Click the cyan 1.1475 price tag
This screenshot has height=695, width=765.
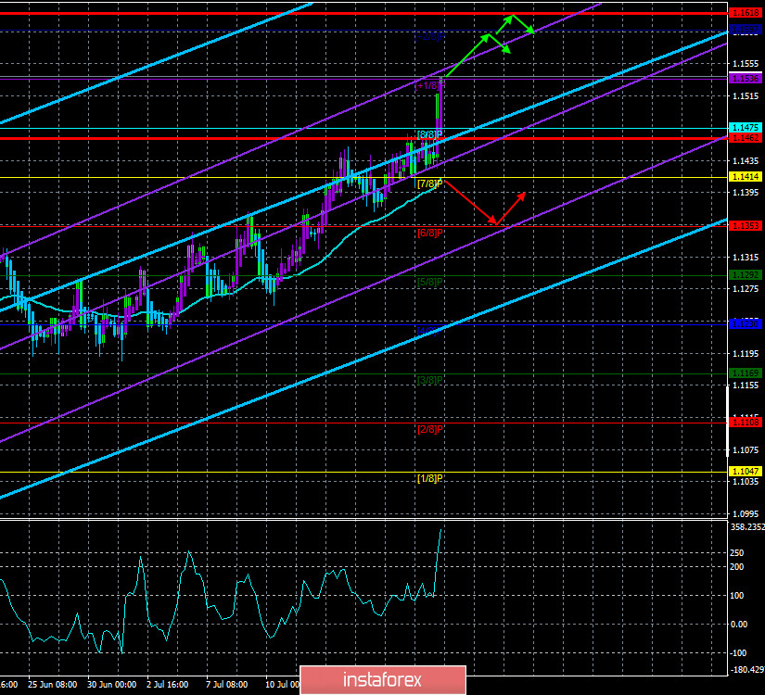[746, 128]
